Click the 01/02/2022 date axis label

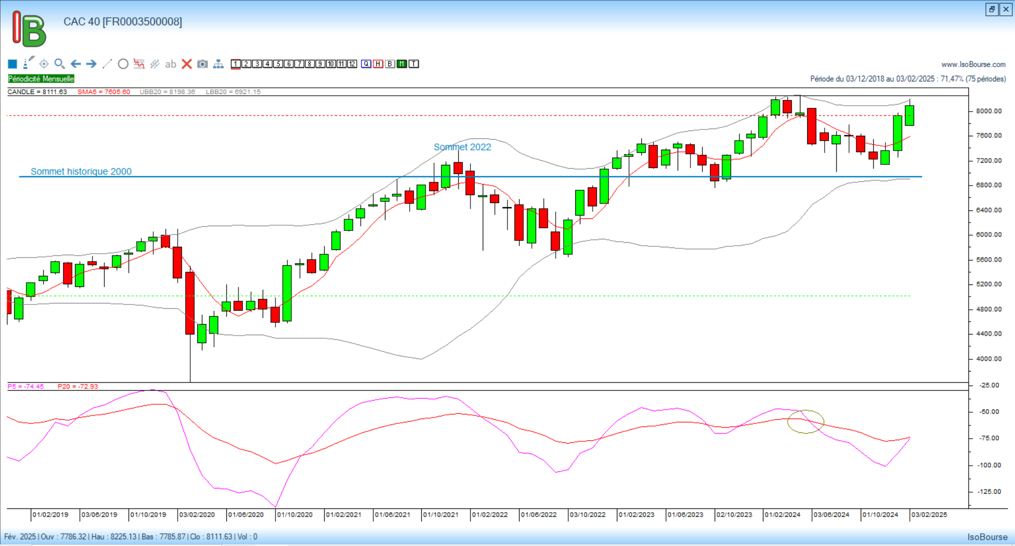(490, 514)
